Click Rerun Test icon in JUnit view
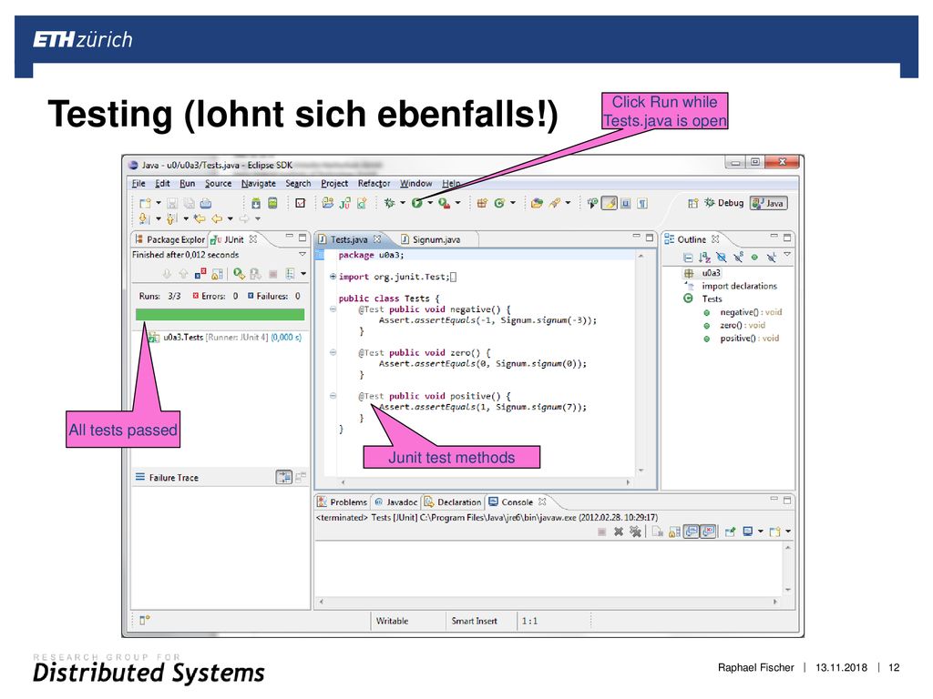 tap(239, 273)
